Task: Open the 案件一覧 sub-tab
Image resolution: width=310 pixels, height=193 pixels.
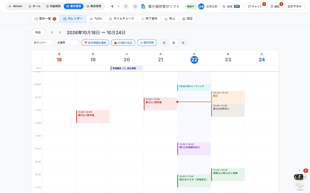Action: tap(46, 19)
